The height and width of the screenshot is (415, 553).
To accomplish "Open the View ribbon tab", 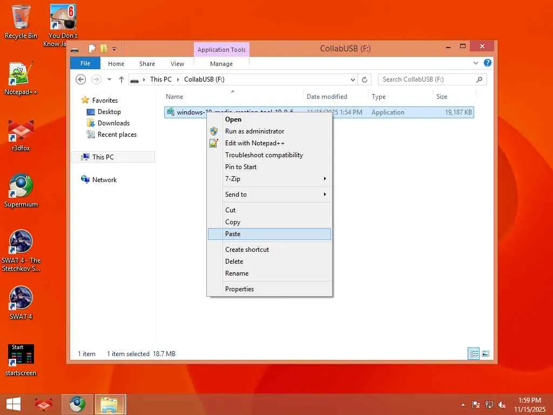I will 177,64.
